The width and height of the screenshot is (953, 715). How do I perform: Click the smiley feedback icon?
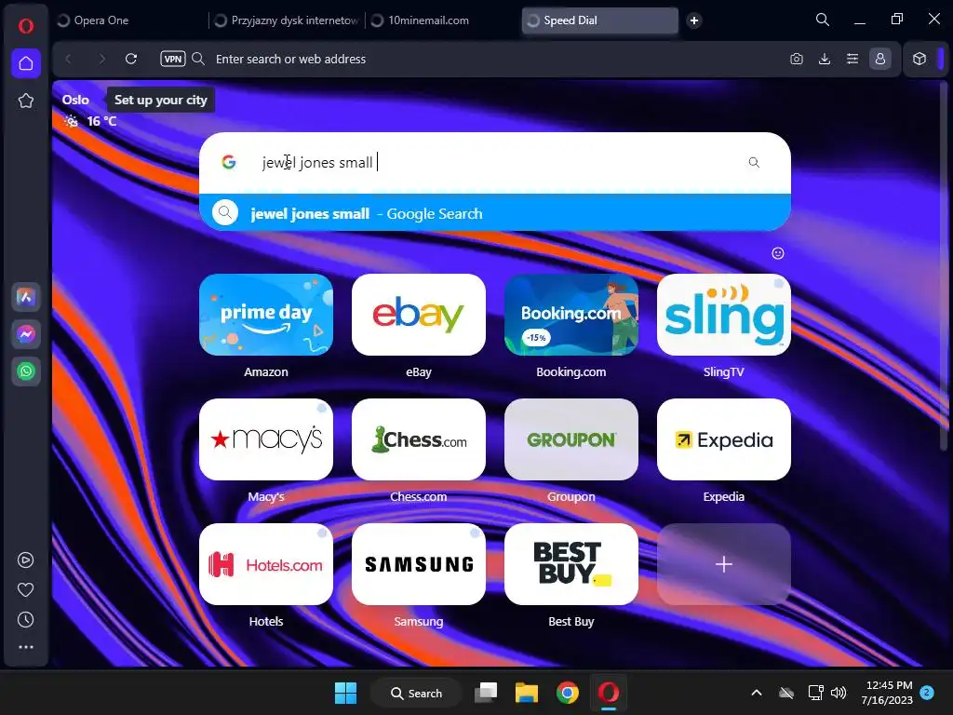coord(777,253)
